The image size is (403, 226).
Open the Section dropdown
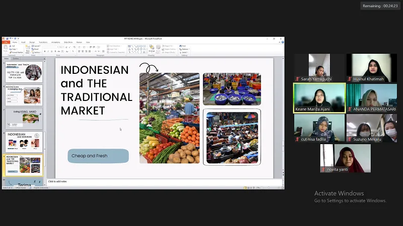[36, 52]
